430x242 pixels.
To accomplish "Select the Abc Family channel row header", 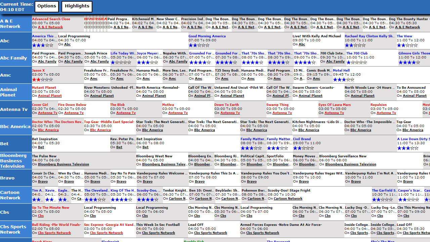I will (x=16, y=58).
